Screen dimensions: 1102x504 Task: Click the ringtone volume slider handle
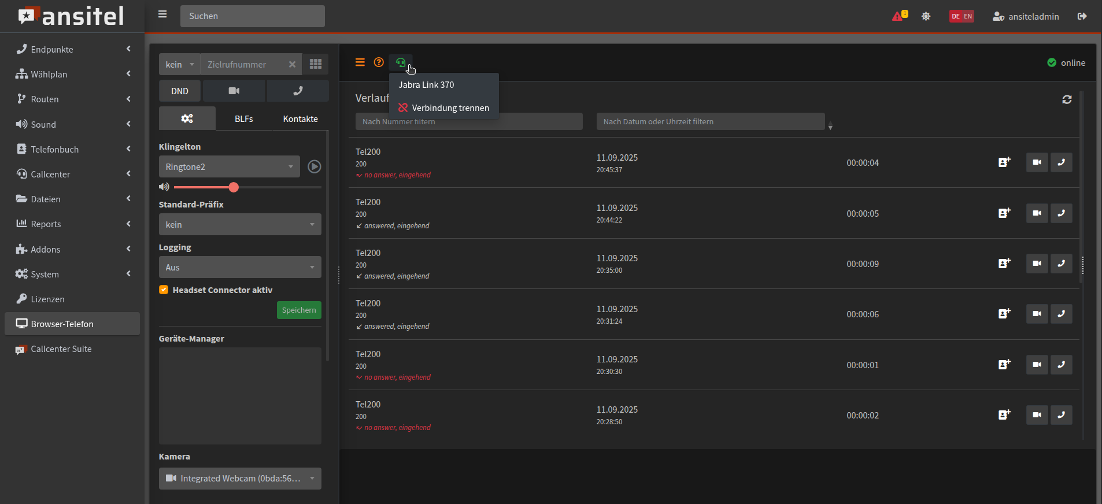(x=234, y=187)
